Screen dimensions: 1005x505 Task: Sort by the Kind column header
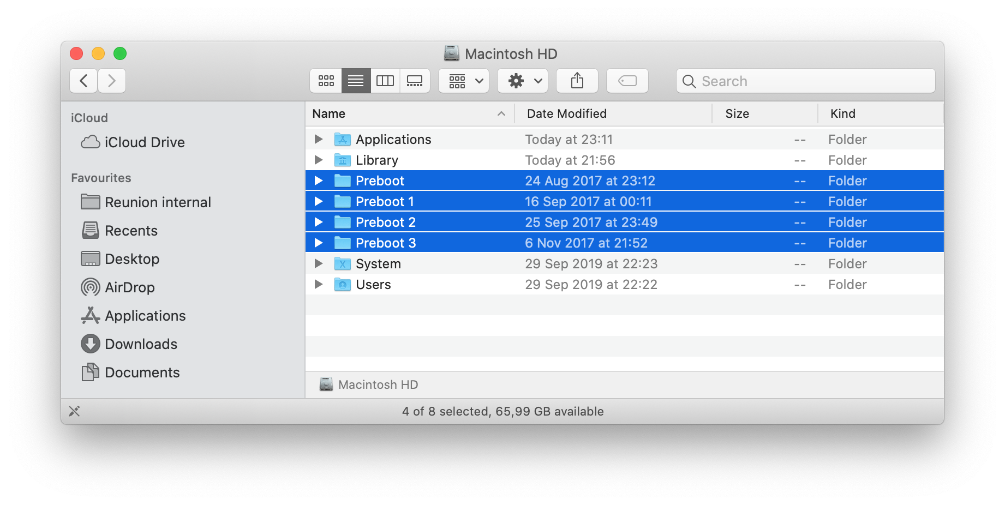point(881,113)
